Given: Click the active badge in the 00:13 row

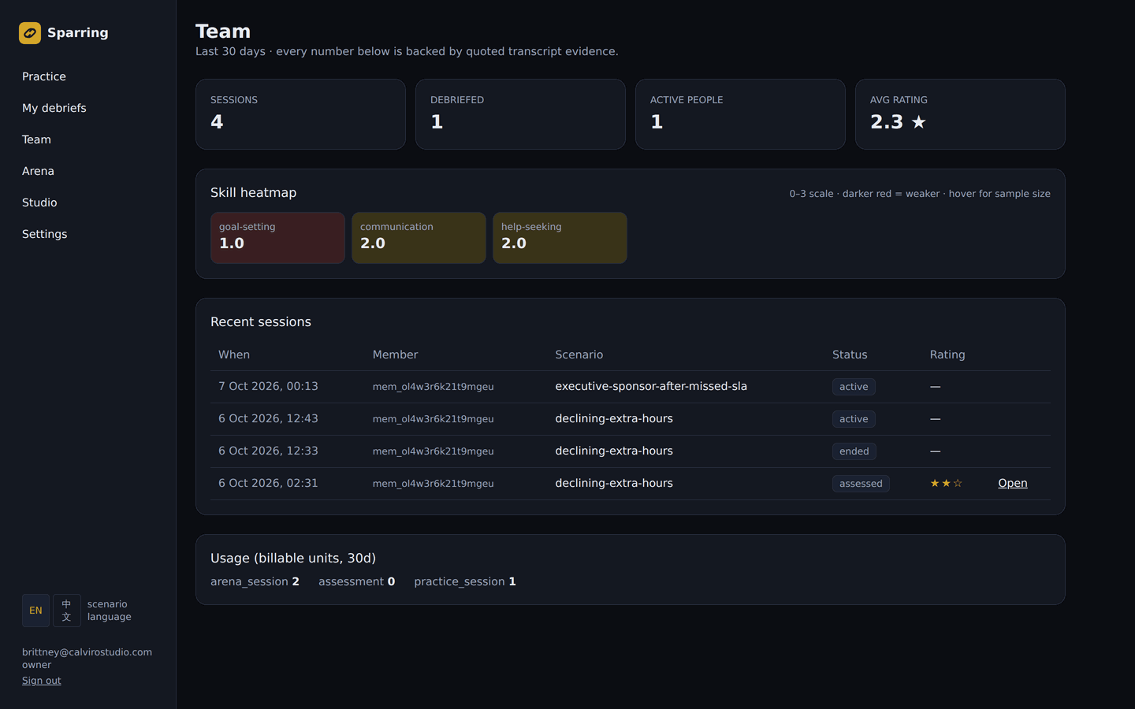Looking at the screenshot, I should 854,387.
